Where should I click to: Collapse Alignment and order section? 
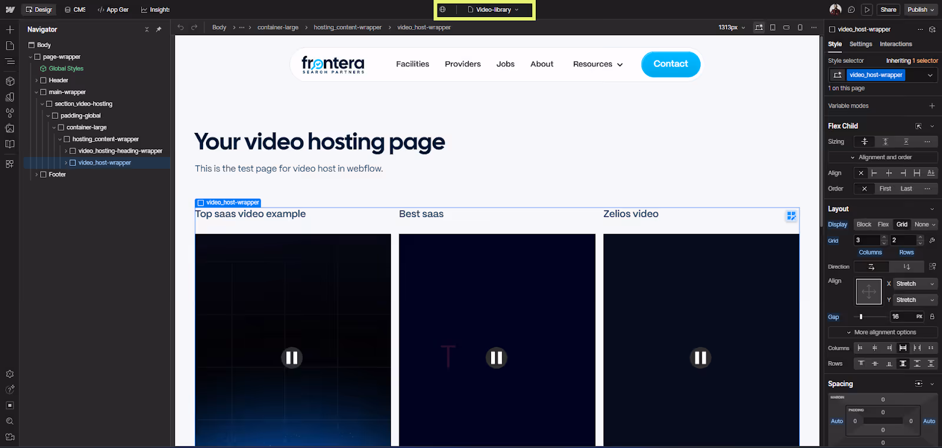[x=883, y=158]
